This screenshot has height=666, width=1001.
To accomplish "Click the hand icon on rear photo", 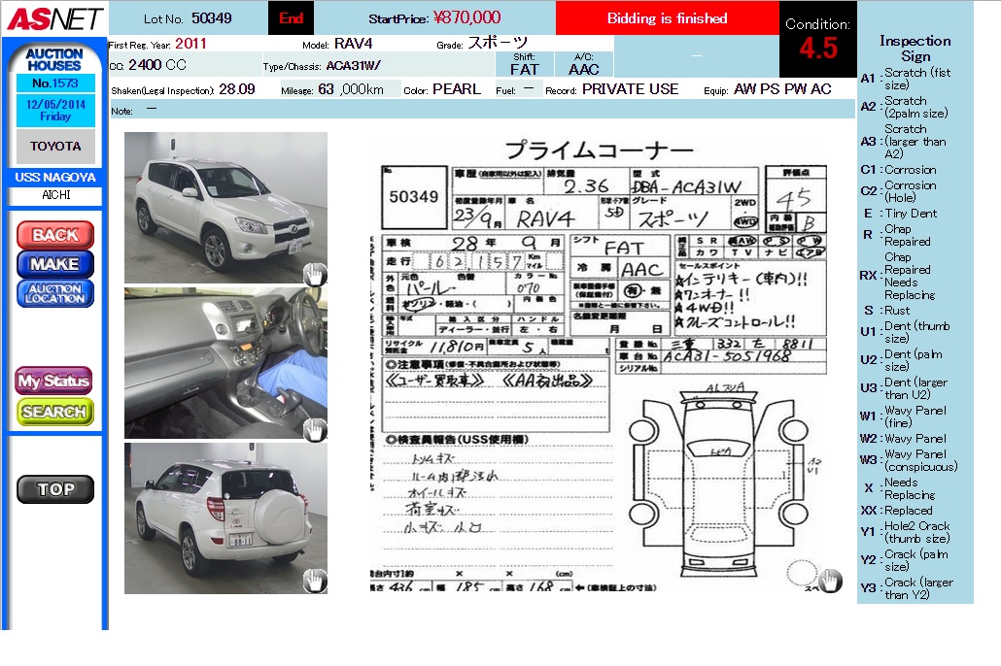I will [314, 581].
